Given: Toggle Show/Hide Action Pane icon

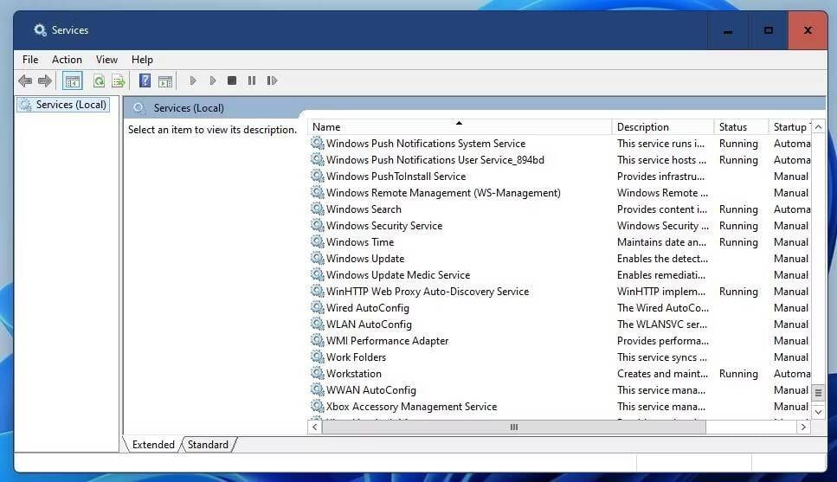Looking at the screenshot, I should (x=165, y=81).
